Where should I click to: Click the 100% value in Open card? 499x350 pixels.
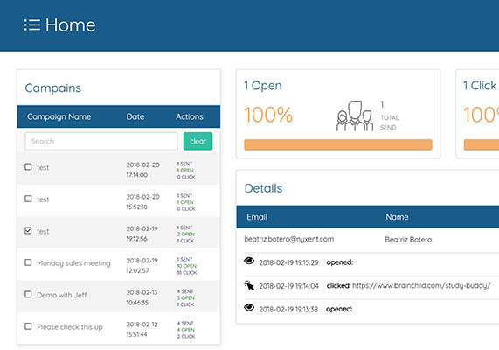268,115
